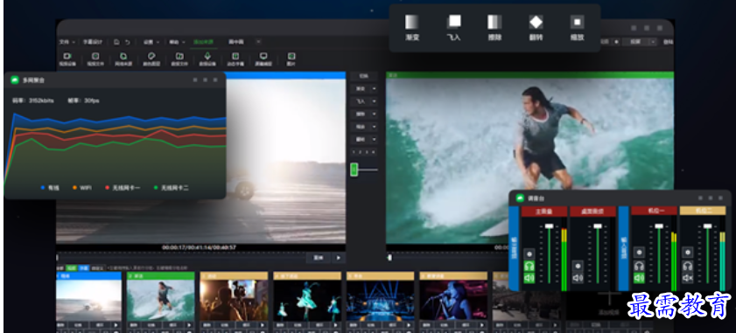Add a network source (网络来源 icon)
This screenshot has height=333, width=736.
tap(123, 56)
